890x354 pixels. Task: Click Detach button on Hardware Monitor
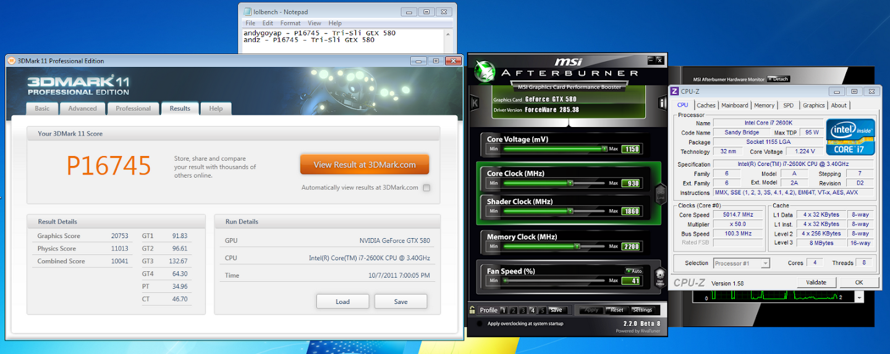coord(778,79)
